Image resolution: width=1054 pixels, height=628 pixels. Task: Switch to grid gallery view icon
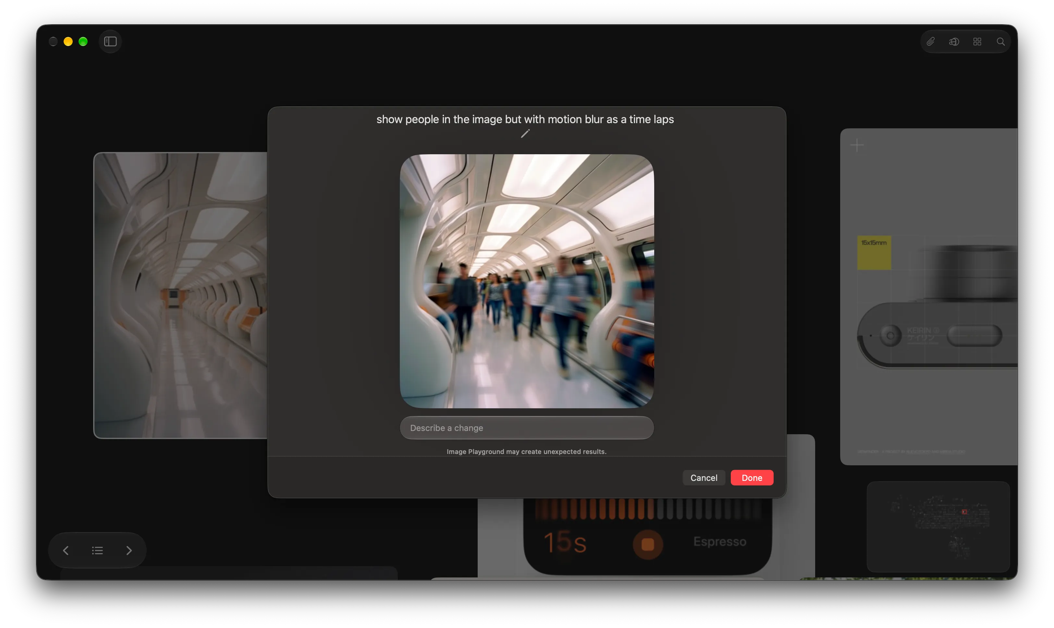click(977, 41)
